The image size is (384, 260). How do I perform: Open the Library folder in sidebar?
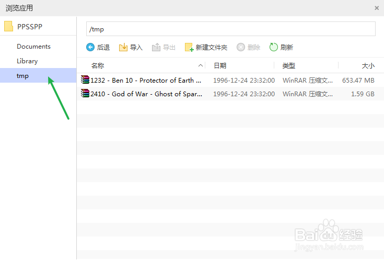coord(27,61)
